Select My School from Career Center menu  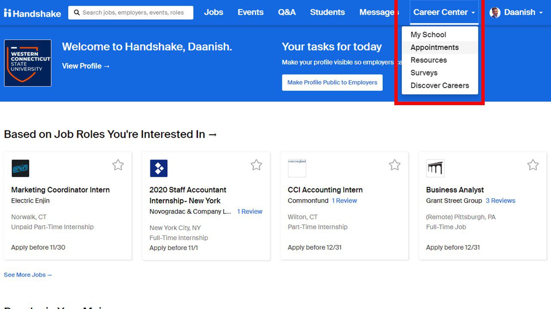pos(440,35)
